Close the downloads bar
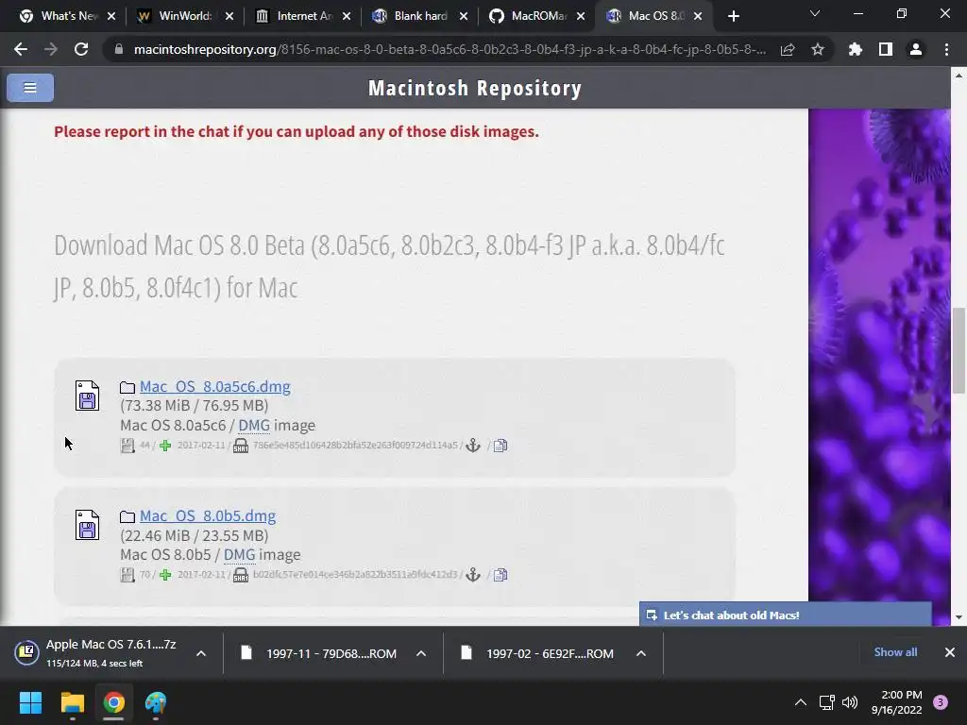 pyautogui.click(x=950, y=652)
